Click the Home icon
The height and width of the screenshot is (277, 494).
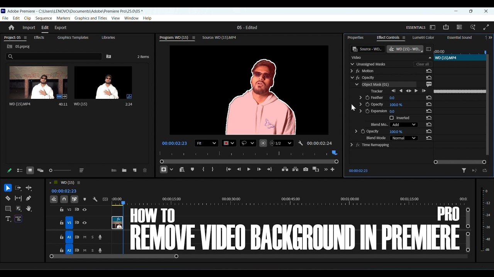click(x=11, y=27)
